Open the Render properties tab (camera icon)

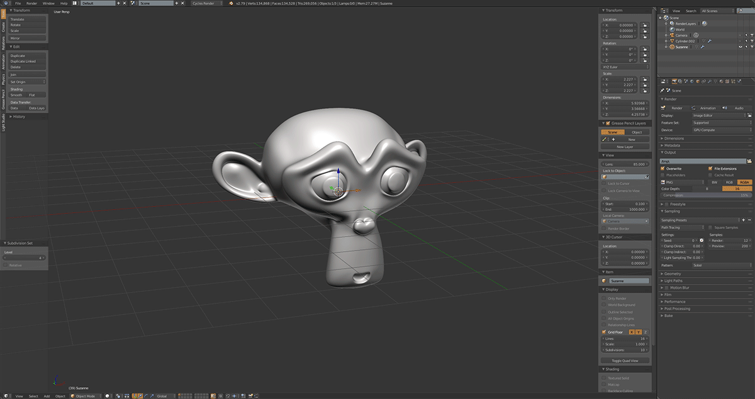[x=674, y=81]
